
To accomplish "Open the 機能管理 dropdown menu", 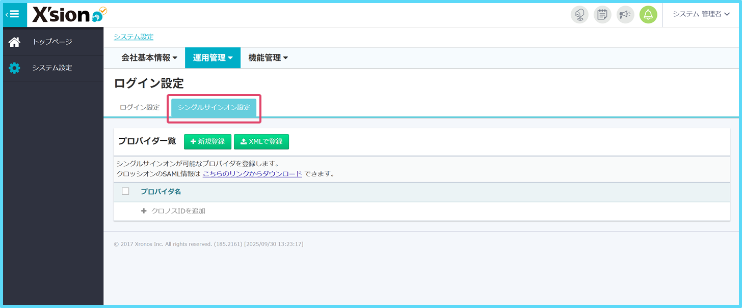I will (x=268, y=58).
